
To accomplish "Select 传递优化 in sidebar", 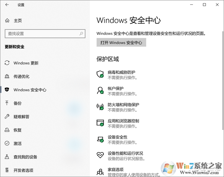I will tap(21, 76).
